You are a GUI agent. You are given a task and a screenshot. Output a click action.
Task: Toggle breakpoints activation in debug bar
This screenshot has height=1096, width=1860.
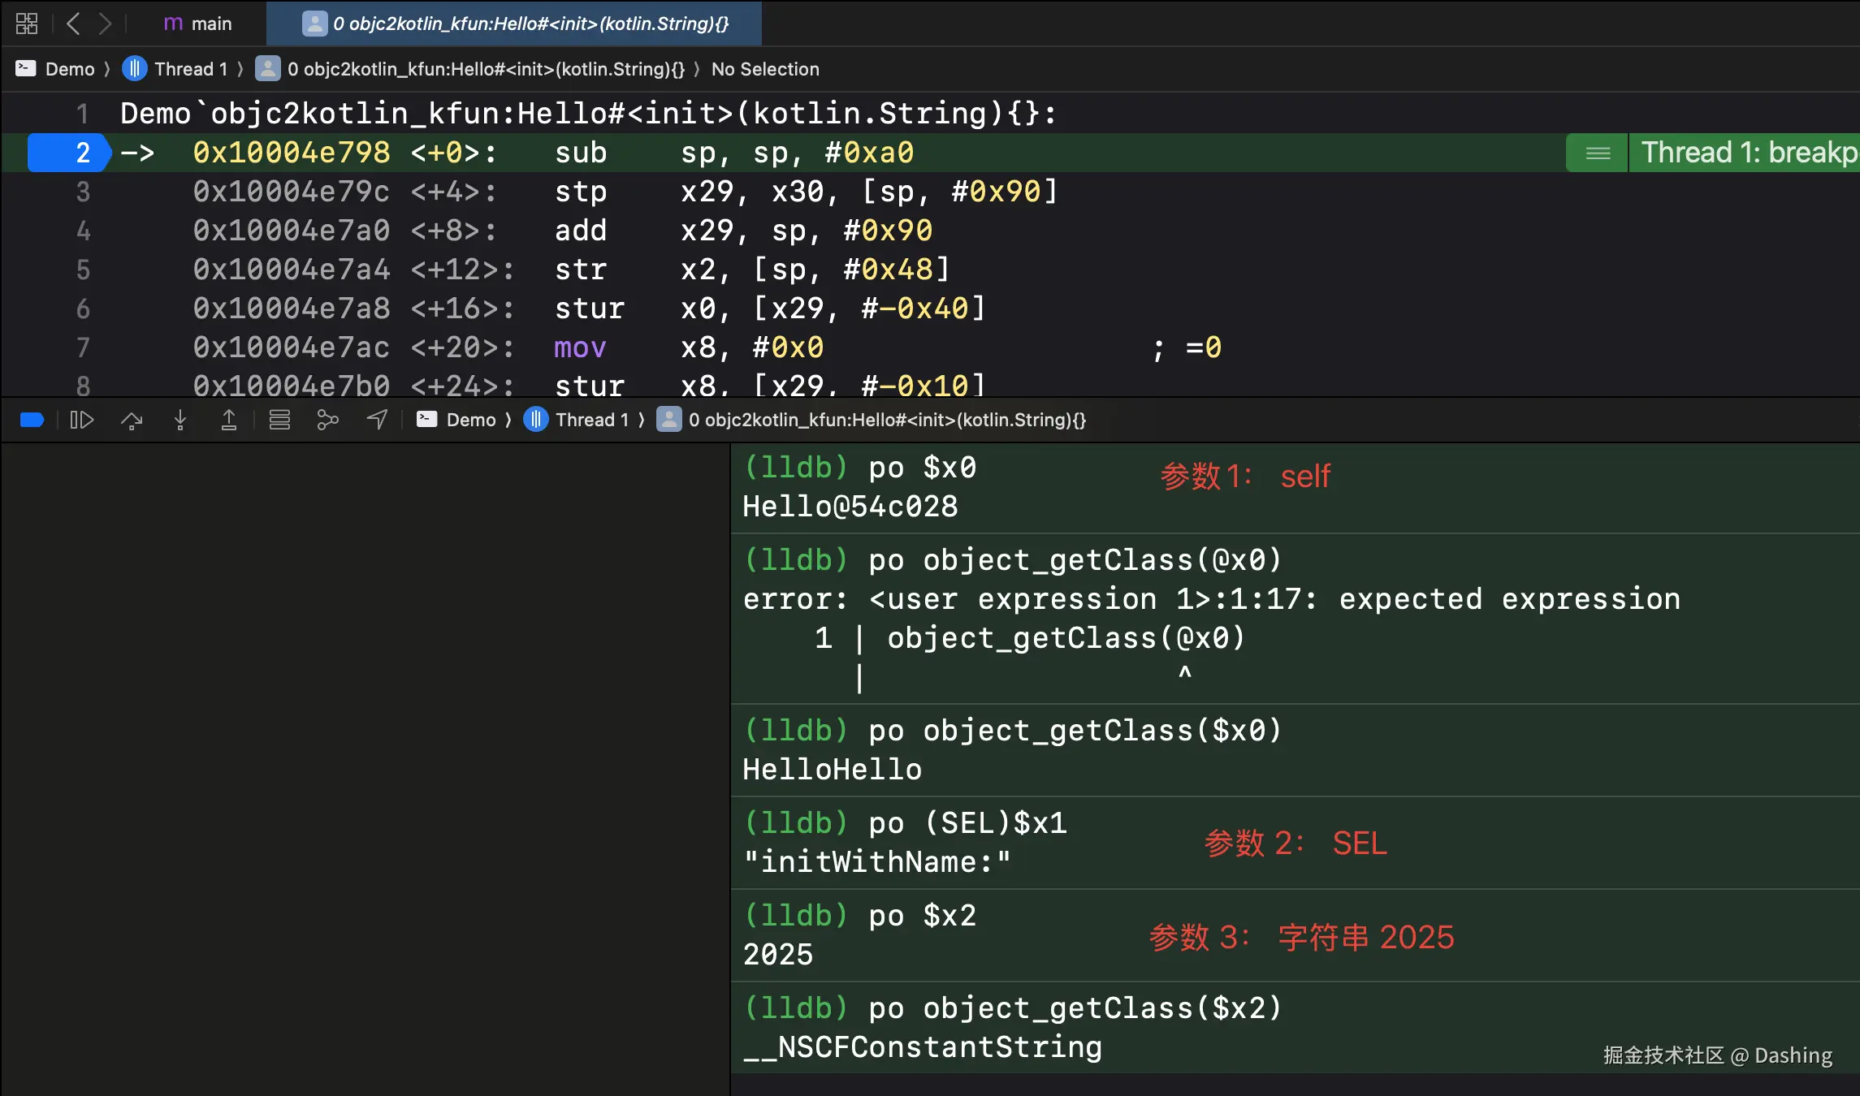tap(32, 420)
